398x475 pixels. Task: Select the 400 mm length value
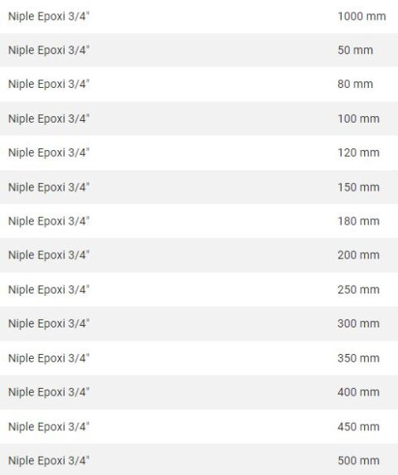[x=358, y=392]
